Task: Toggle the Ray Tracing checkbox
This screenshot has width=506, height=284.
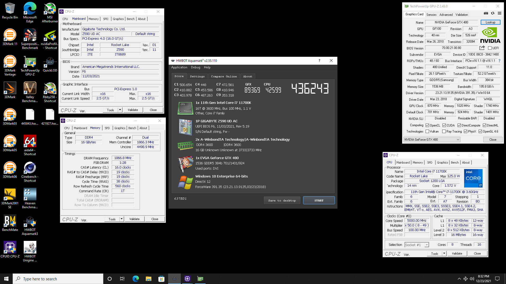Action: tap(444, 131)
